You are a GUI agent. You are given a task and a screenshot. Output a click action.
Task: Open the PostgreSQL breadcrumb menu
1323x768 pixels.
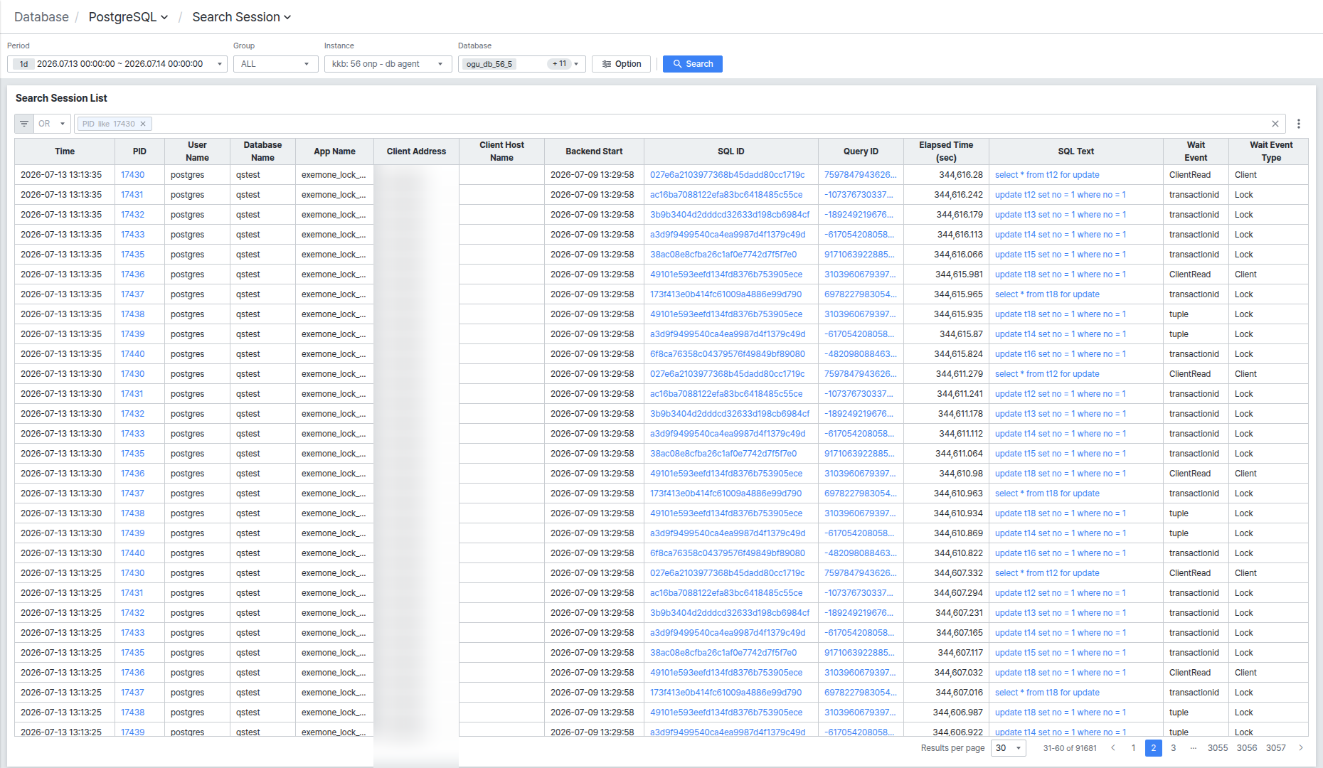[x=129, y=17]
